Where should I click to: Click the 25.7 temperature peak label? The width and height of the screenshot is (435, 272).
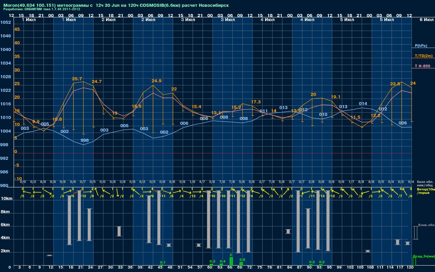point(77,79)
